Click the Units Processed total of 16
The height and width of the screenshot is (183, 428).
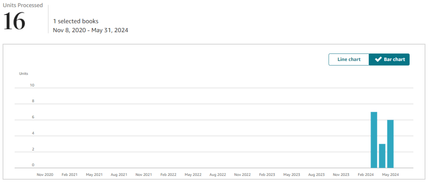point(15,22)
